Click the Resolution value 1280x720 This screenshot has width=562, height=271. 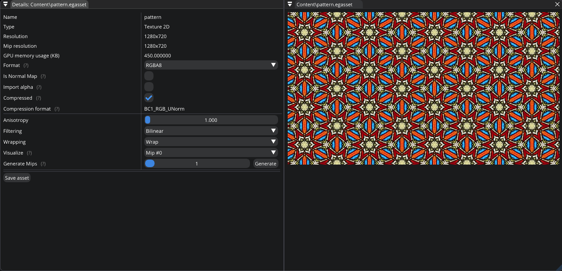pos(155,36)
